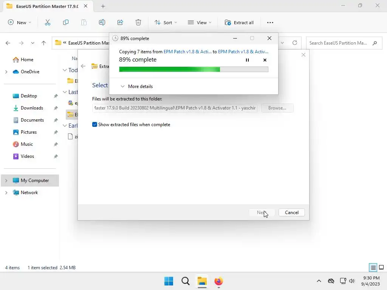Open the View dropdown
The height and width of the screenshot is (290, 387).
coord(200,22)
